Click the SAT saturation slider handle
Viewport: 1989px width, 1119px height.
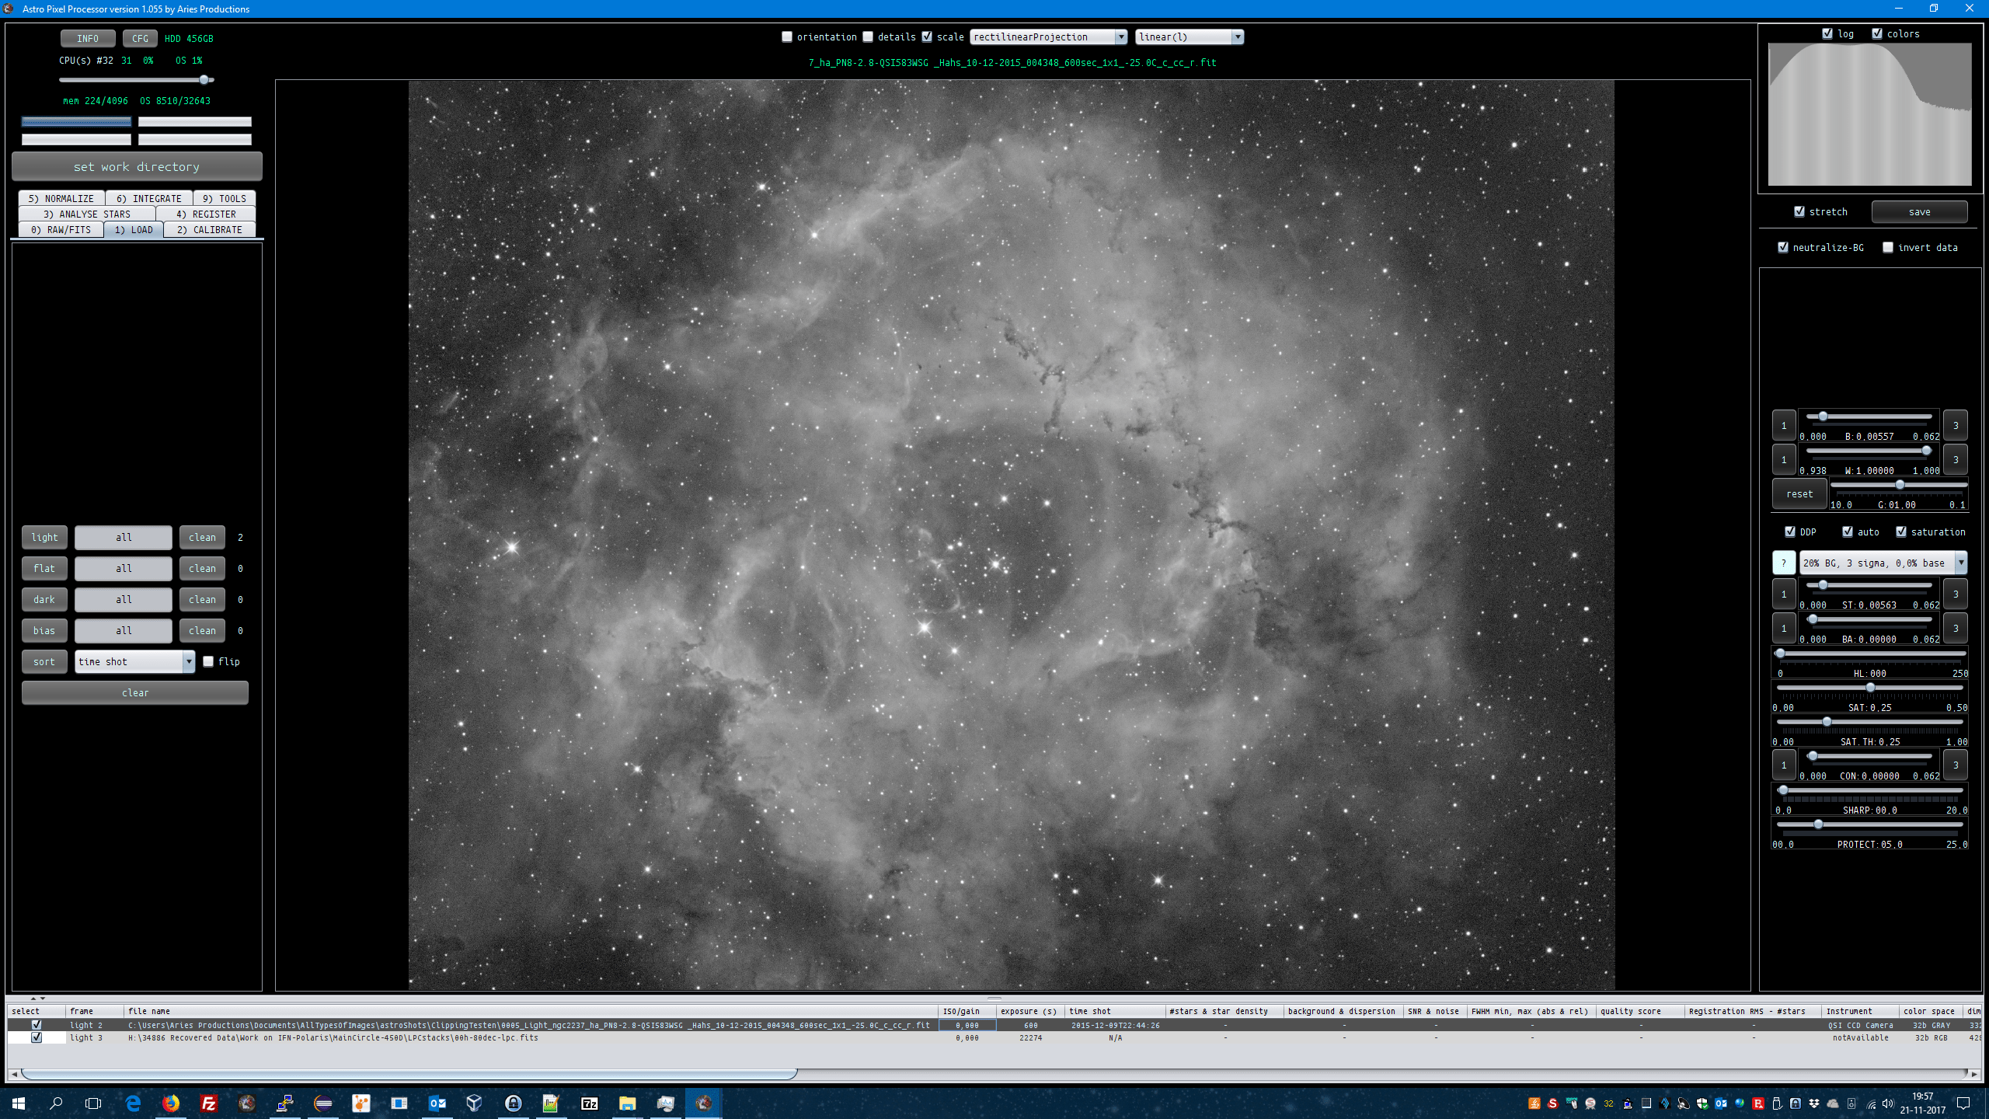coord(1870,688)
